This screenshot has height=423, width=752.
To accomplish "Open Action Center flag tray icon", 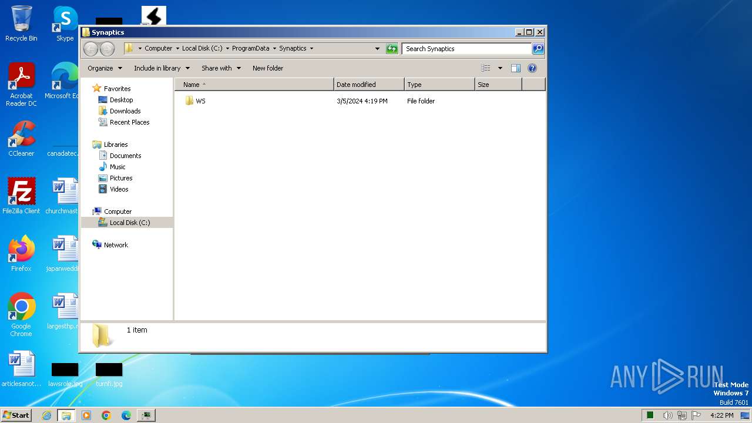I will (x=697, y=415).
